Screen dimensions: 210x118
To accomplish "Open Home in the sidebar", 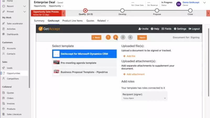I will [x=10, y=1].
